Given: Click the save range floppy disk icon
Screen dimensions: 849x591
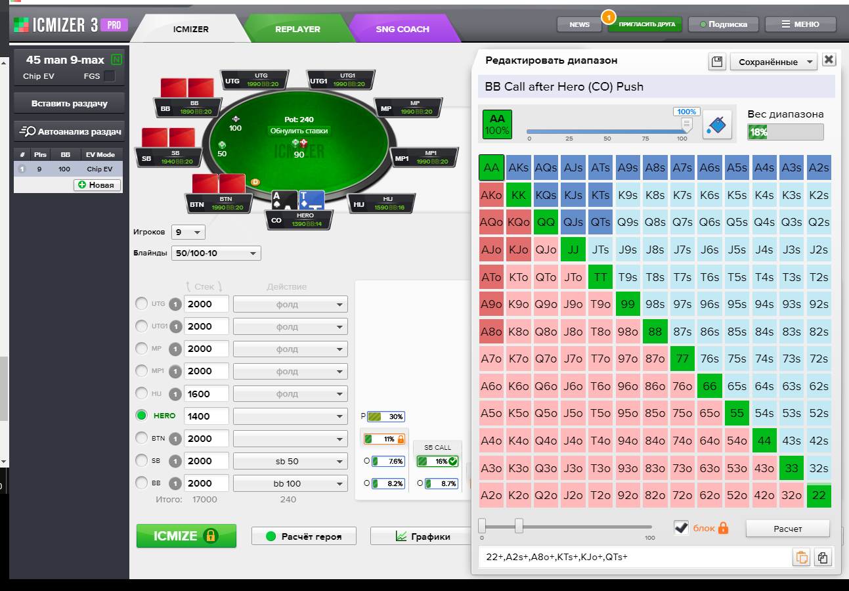Looking at the screenshot, I should click(717, 61).
